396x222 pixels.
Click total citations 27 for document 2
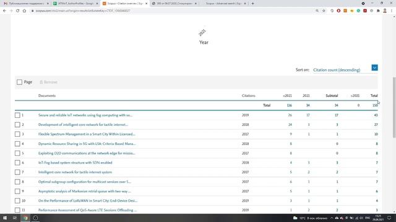[376, 125]
